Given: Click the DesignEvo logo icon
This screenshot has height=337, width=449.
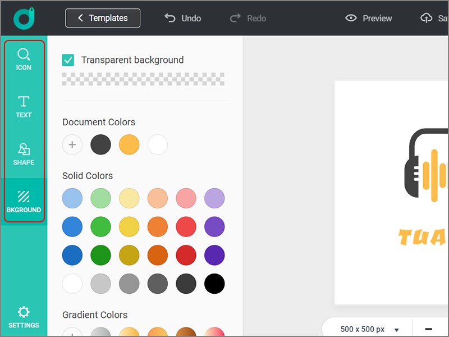Looking at the screenshot, I should coord(24,18).
